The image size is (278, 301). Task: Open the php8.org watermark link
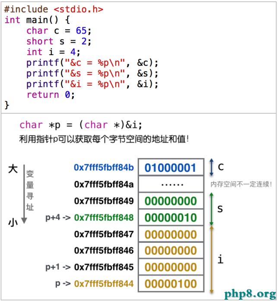[250, 292]
